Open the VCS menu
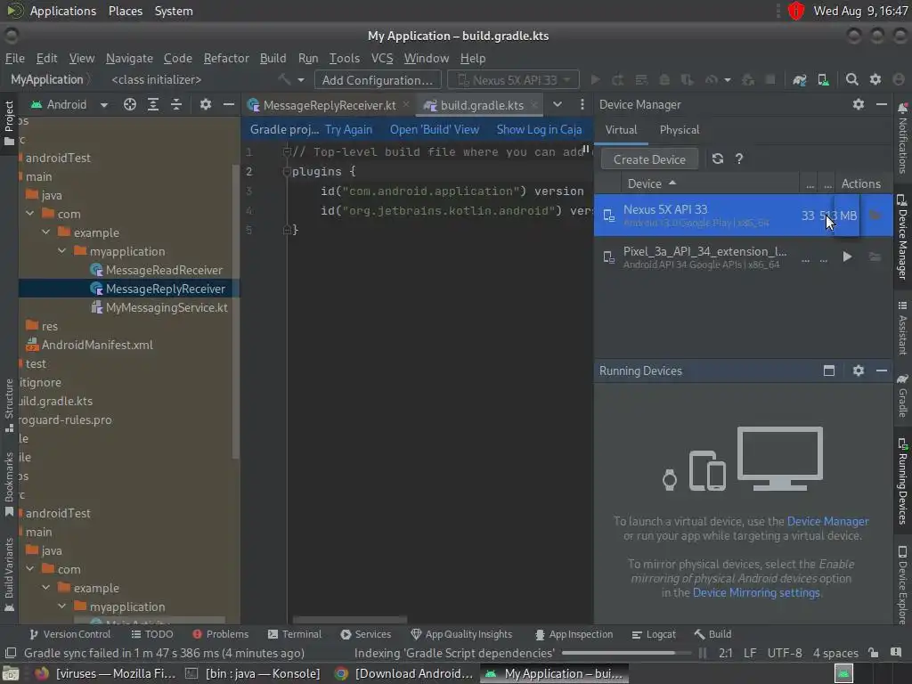Image resolution: width=912 pixels, height=684 pixels. coord(382,58)
